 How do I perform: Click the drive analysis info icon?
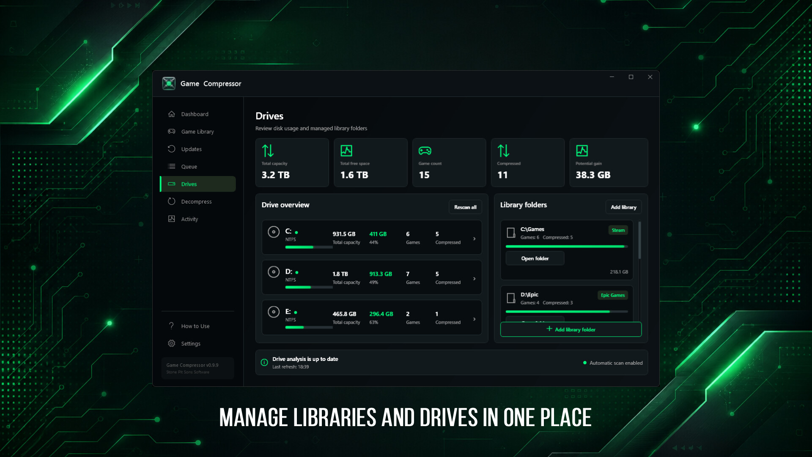click(x=264, y=362)
